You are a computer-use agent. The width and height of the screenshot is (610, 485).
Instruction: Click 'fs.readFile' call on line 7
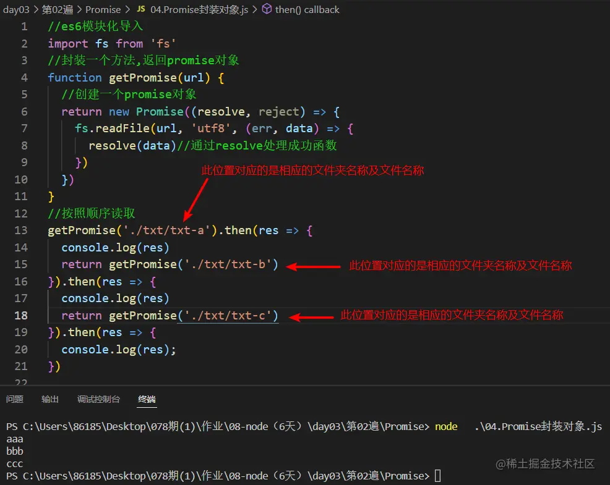pyautogui.click(x=112, y=129)
